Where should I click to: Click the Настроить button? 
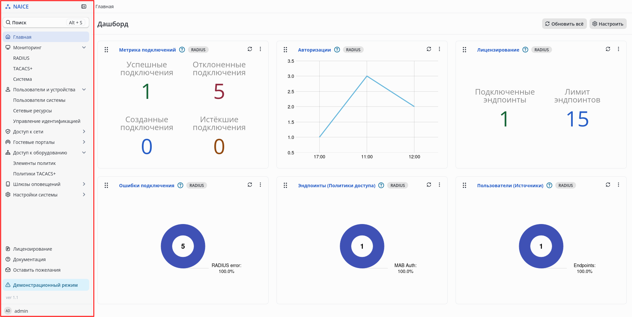(x=608, y=24)
